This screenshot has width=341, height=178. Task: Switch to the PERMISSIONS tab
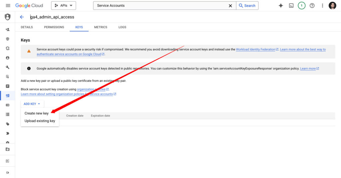point(54,27)
